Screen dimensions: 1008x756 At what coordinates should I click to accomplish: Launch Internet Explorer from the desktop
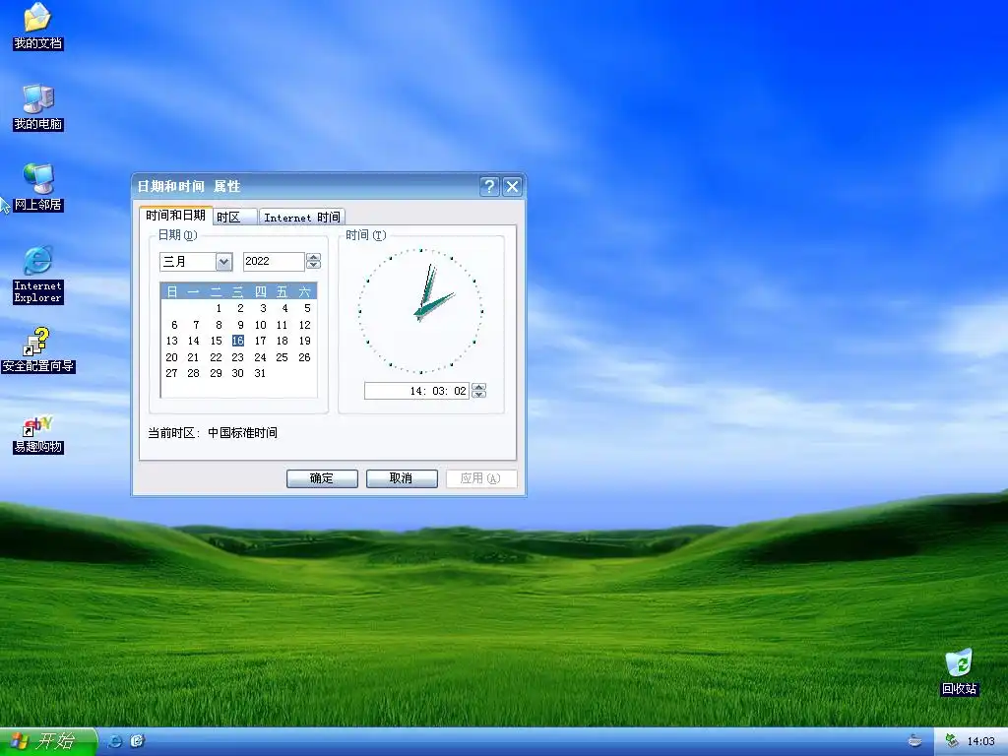37,274
